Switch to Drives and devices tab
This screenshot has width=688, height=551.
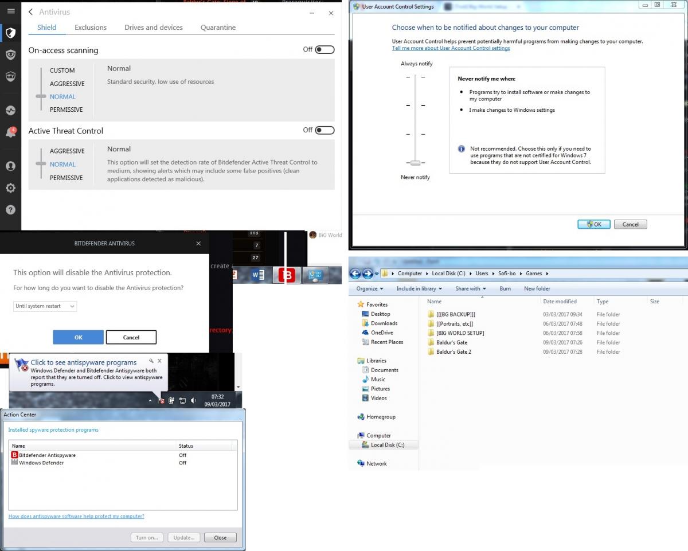click(x=154, y=28)
